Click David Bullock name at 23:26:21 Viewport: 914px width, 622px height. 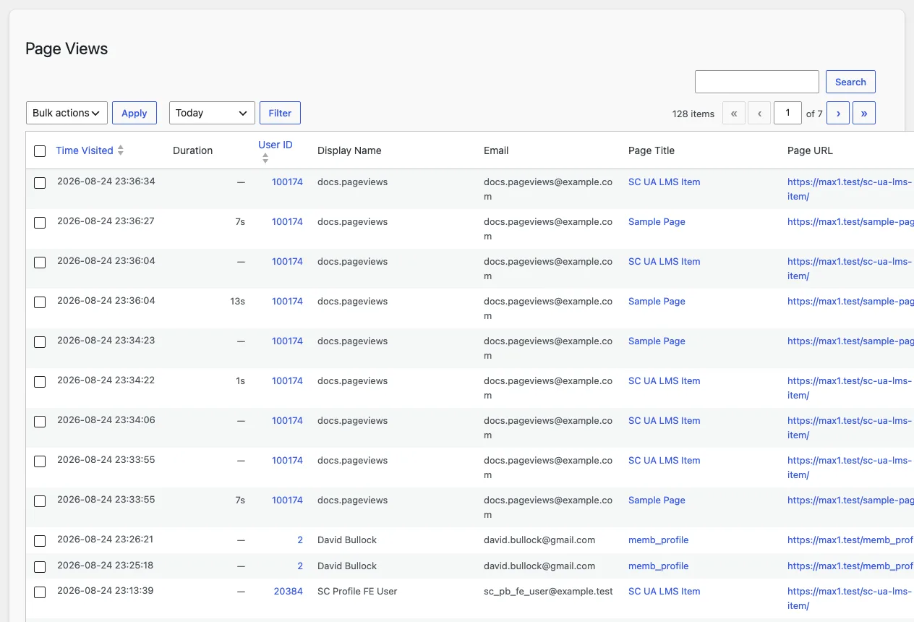click(347, 540)
